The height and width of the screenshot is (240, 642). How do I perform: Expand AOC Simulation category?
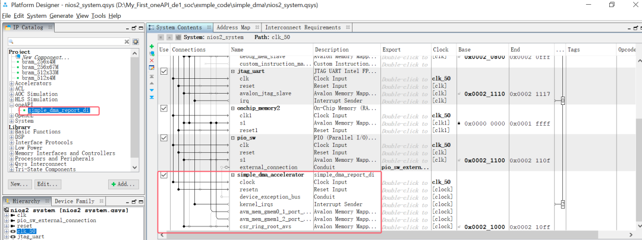(11, 94)
